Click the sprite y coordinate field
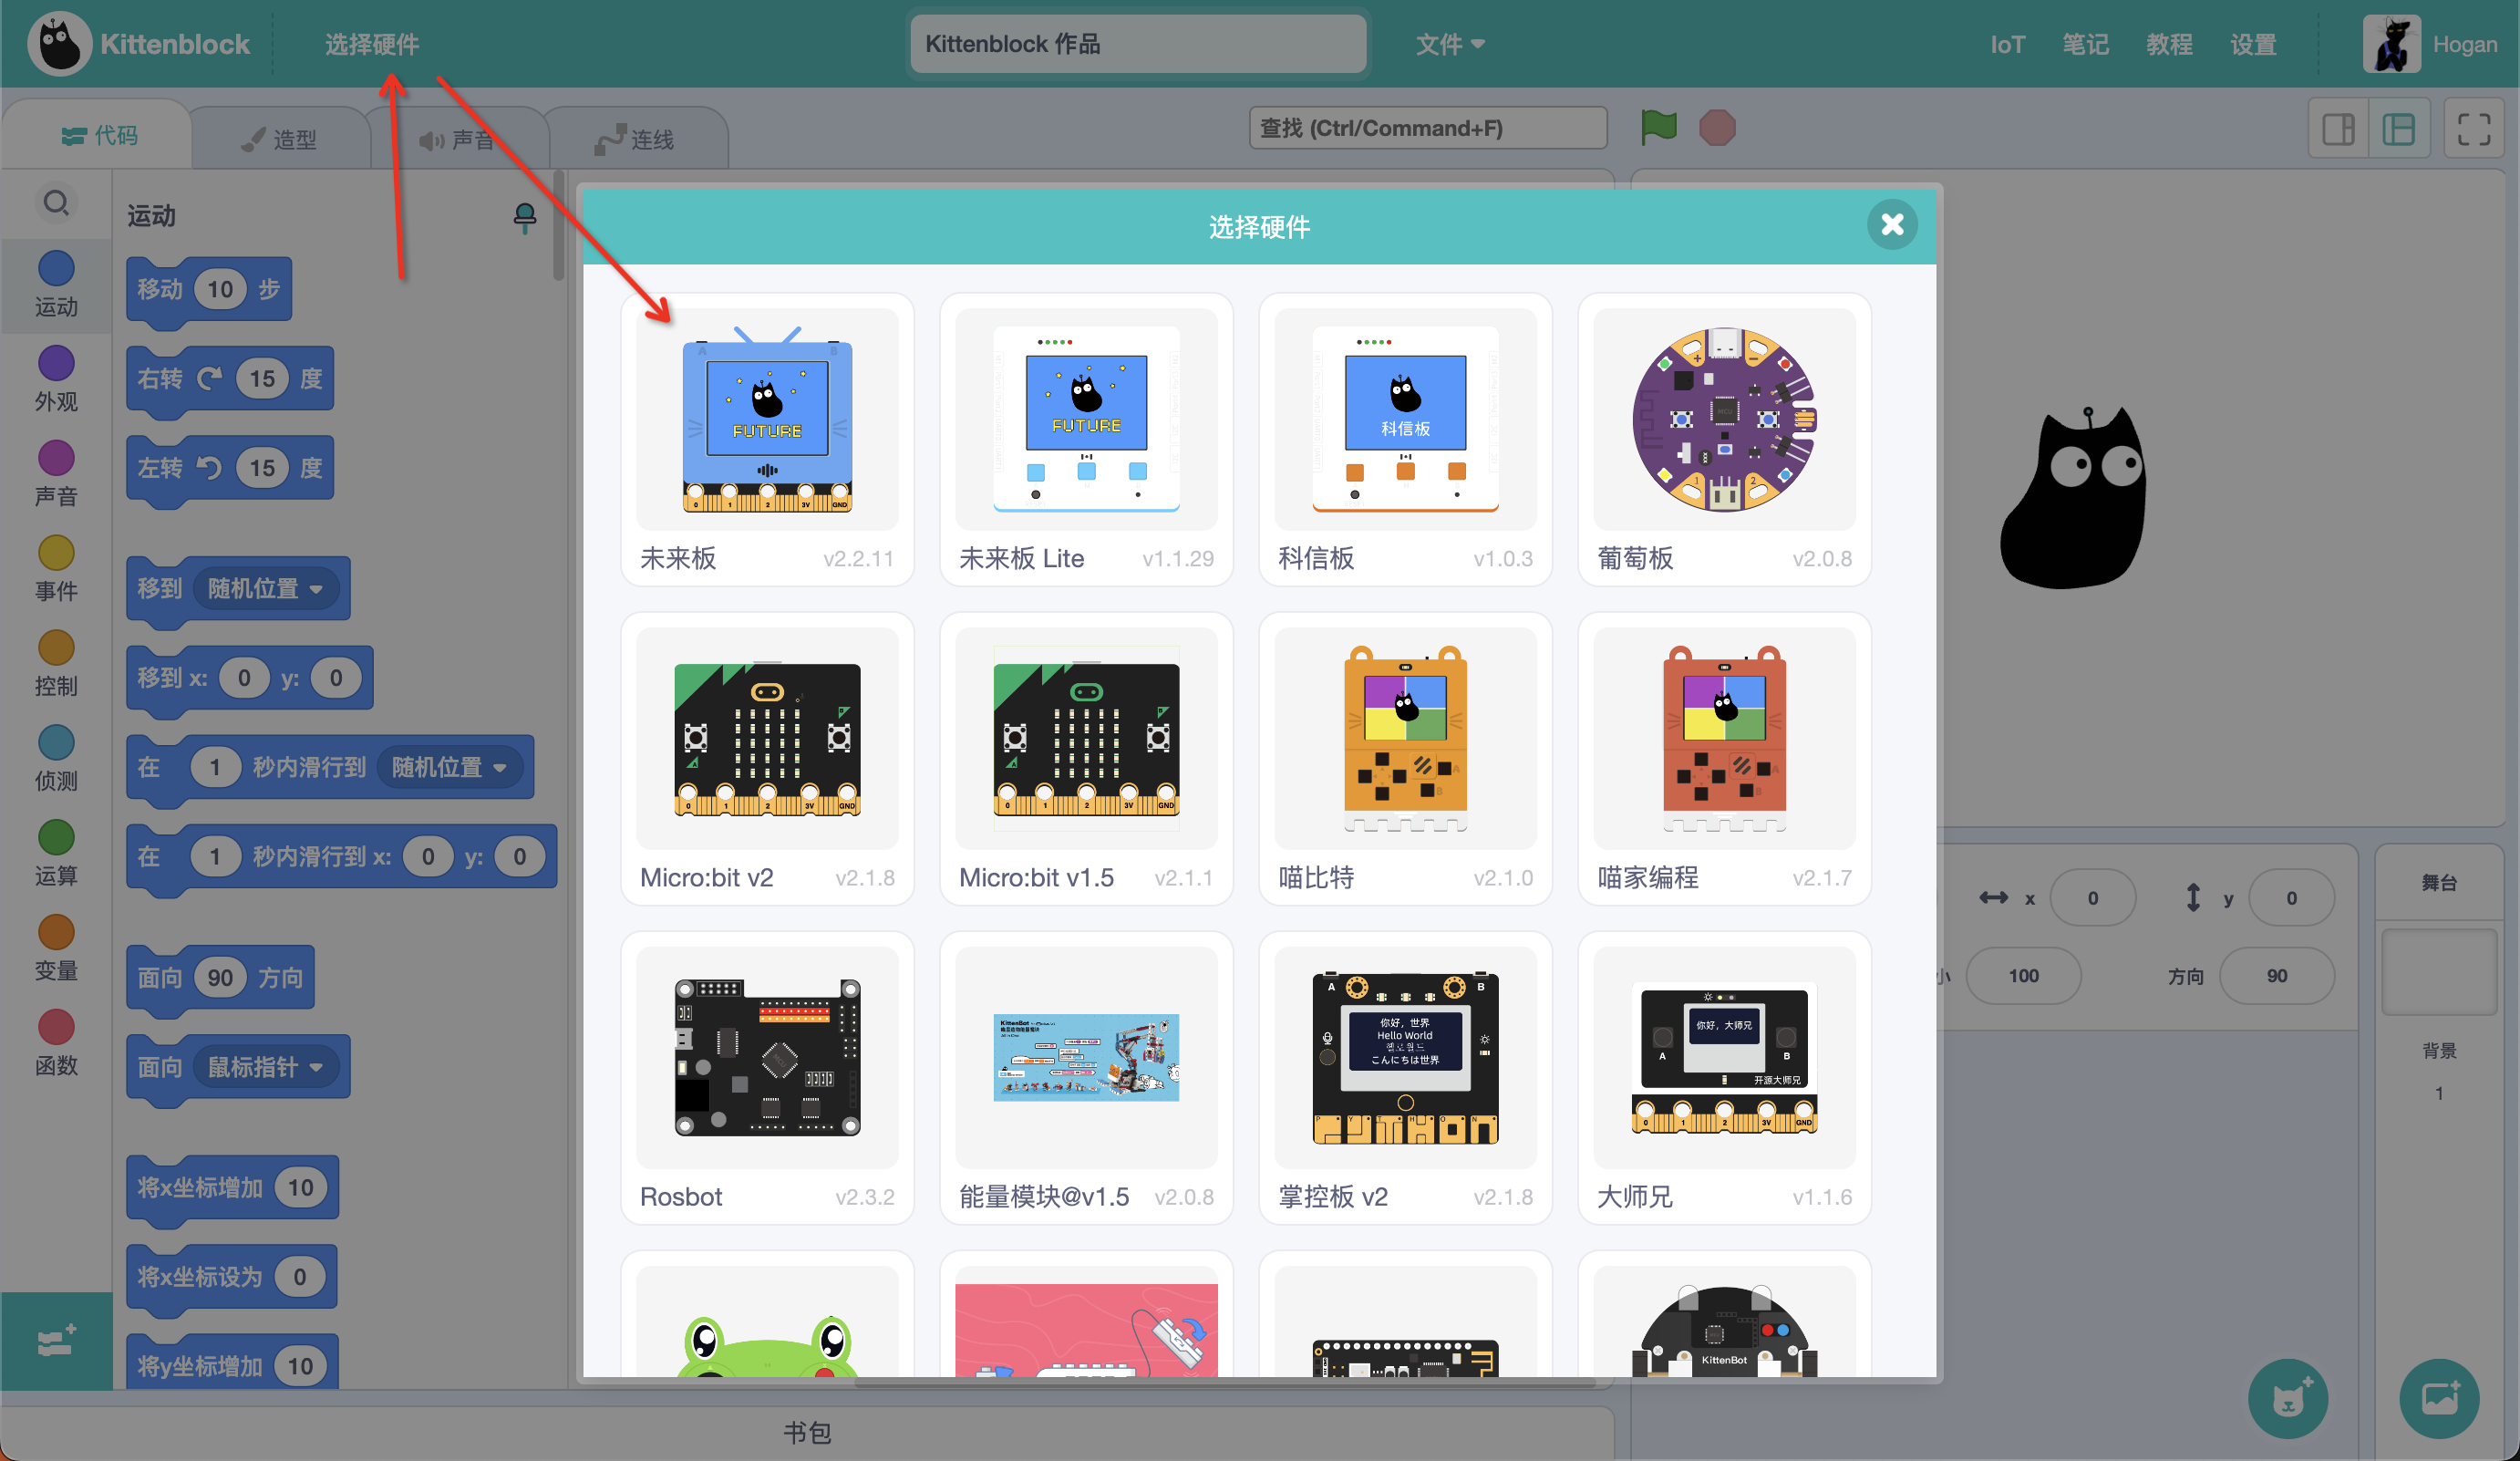 [x=2291, y=898]
